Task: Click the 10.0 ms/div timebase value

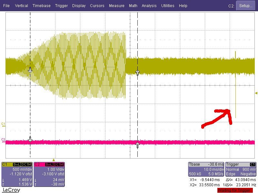Action: click(213, 170)
